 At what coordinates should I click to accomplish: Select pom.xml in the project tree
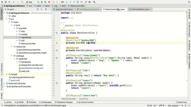coord(14,81)
